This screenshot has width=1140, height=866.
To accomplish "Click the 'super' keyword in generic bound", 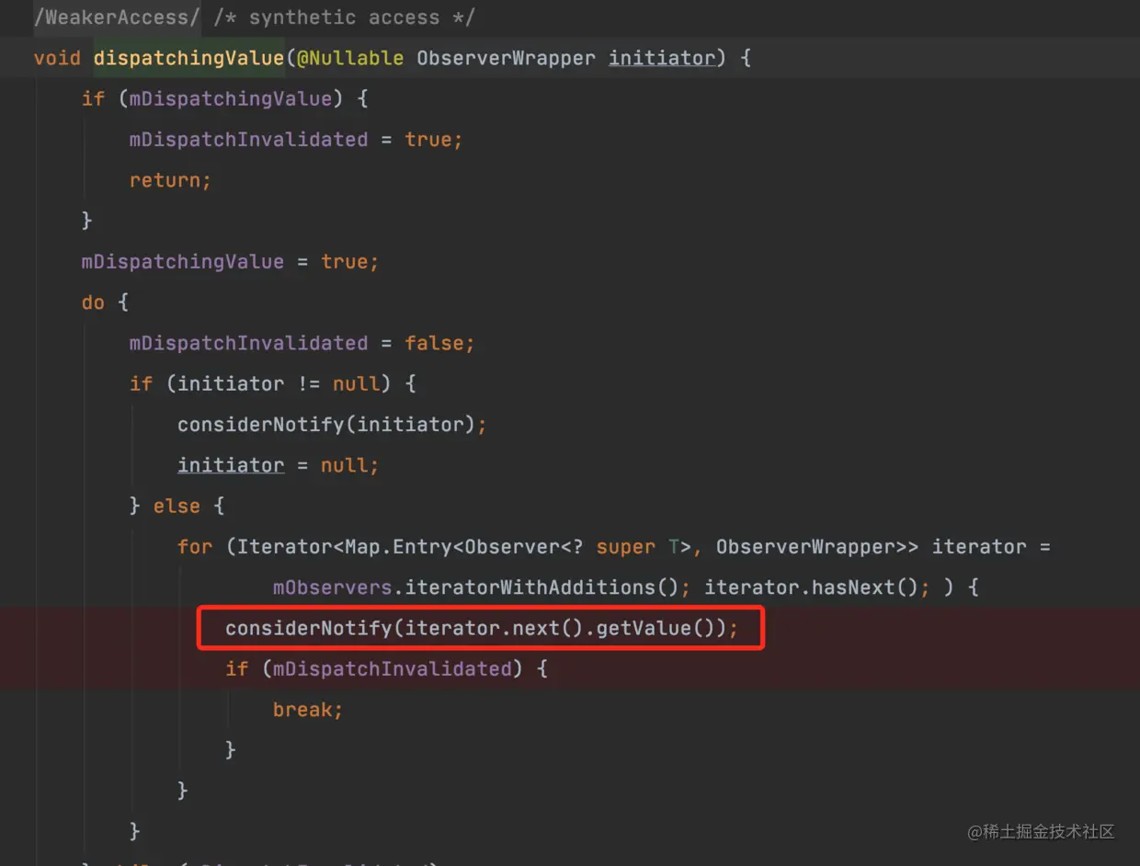I will pos(626,546).
